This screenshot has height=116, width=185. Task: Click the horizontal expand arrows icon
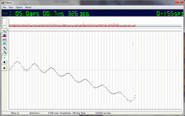tap(4, 39)
